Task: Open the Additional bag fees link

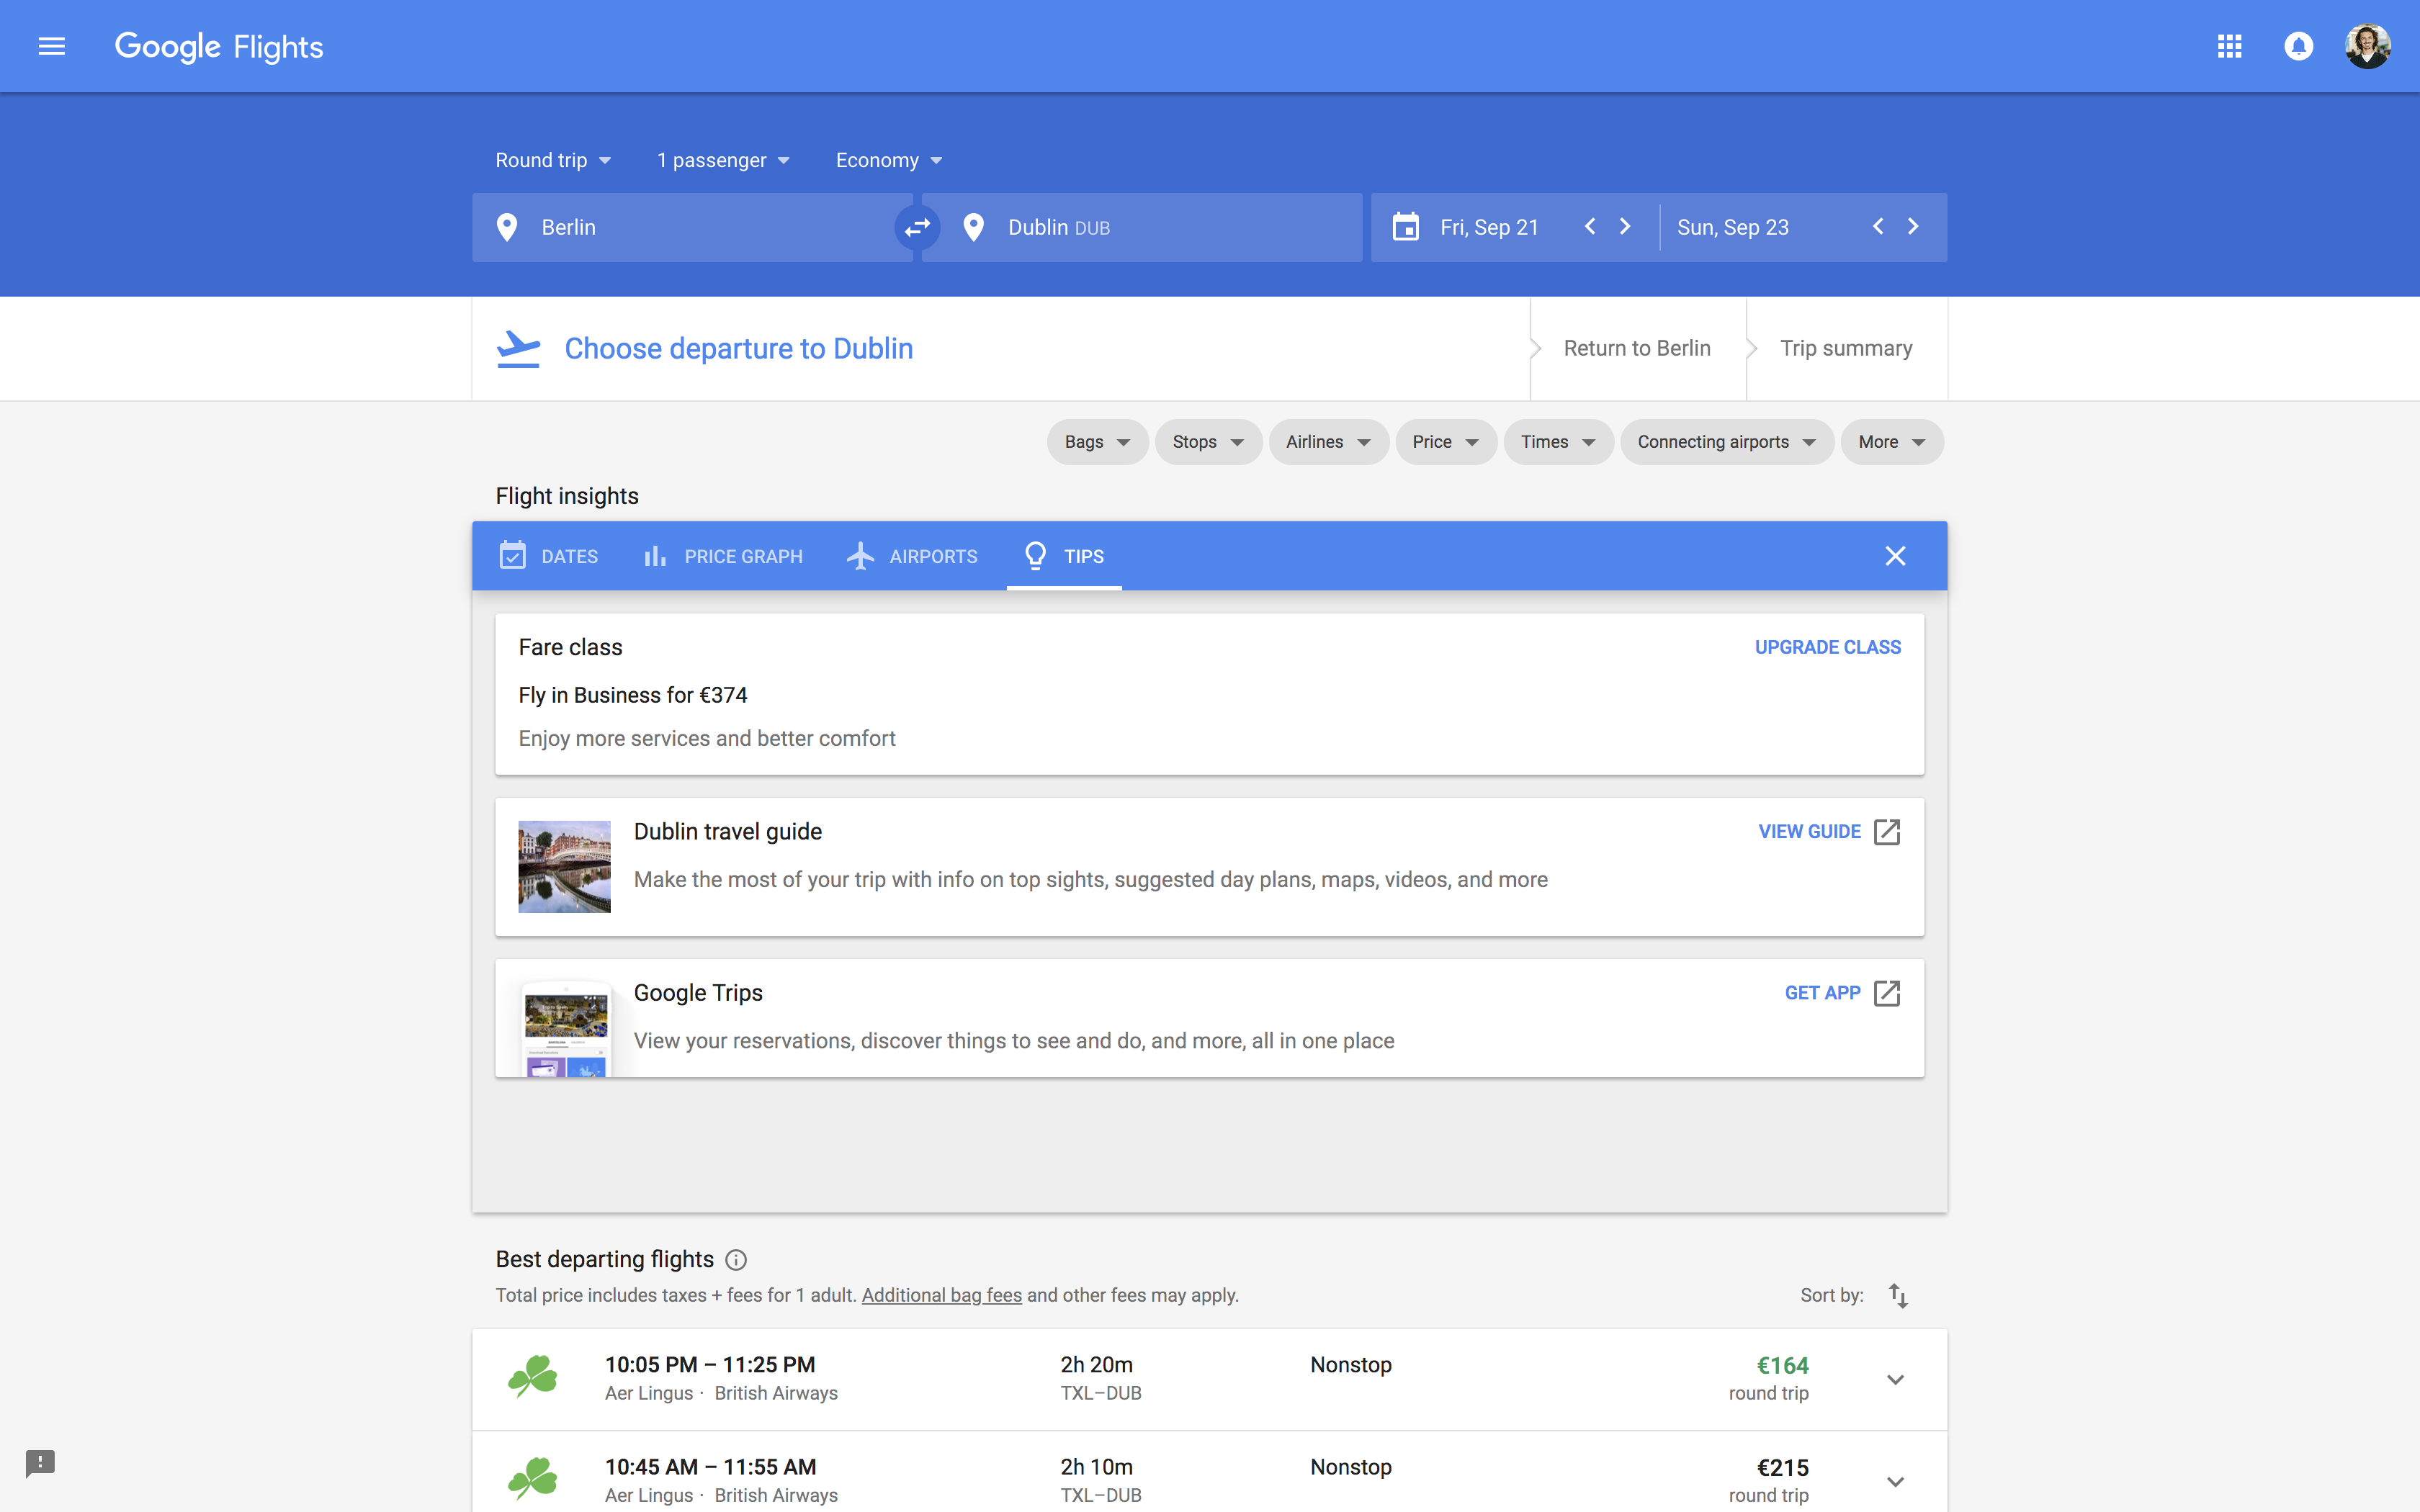Action: (x=941, y=1295)
